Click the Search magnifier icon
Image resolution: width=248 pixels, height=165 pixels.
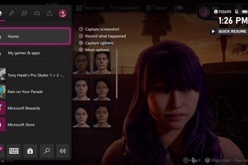point(47,151)
